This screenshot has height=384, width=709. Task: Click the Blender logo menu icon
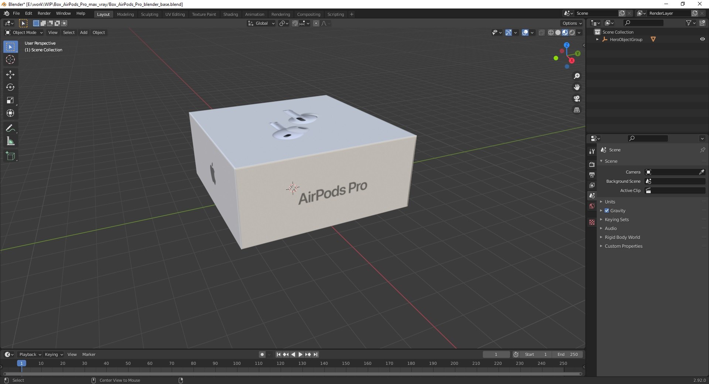(7, 13)
